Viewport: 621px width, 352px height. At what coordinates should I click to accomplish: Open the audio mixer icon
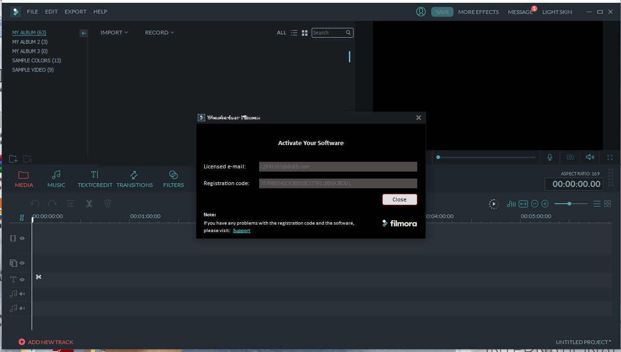tap(511, 204)
